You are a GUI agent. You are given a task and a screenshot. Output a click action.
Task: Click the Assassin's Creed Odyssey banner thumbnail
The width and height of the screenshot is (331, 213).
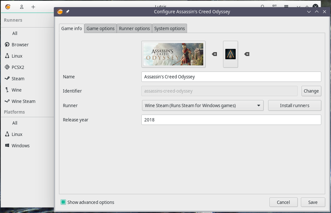point(173,54)
